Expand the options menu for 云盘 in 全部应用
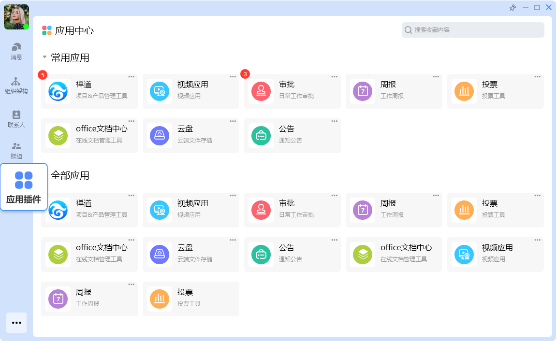The image size is (556, 341). (x=233, y=240)
